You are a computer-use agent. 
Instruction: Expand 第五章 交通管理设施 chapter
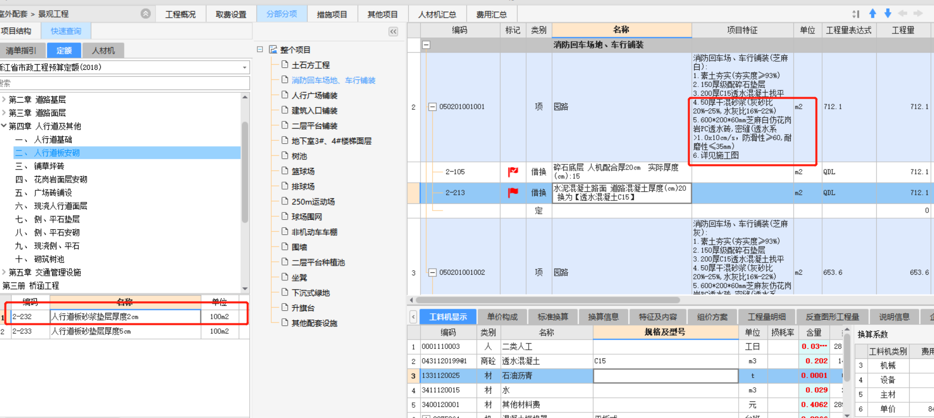pyautogui.click(x=4, y=272)
